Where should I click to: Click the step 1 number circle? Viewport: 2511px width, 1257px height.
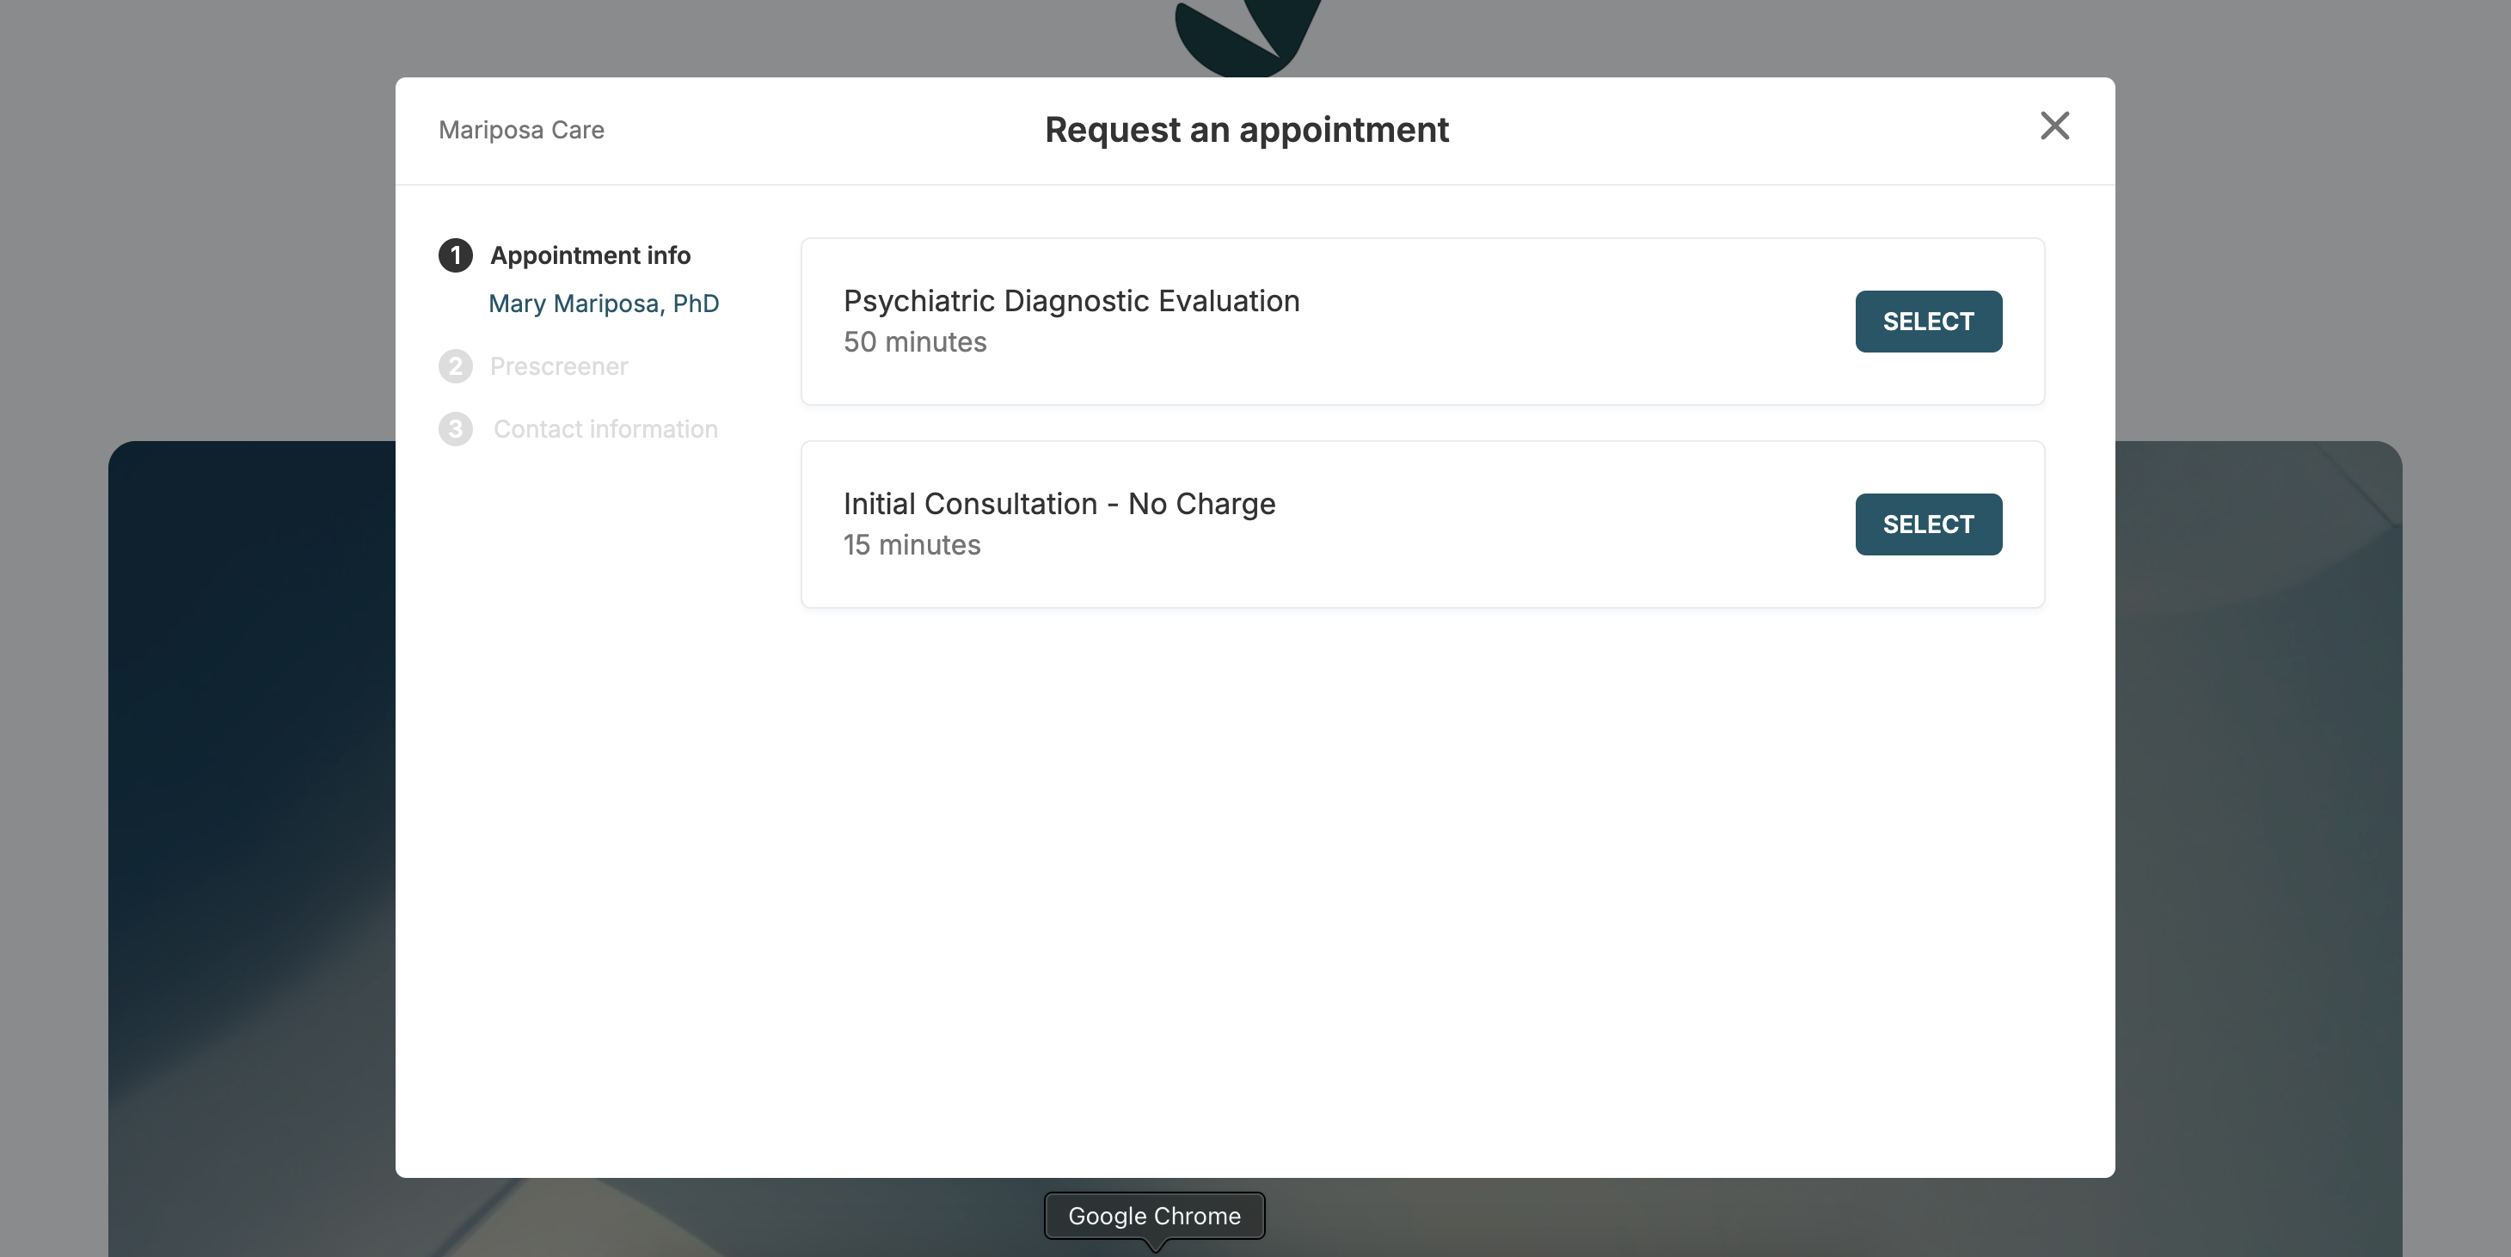coord(455,255)
